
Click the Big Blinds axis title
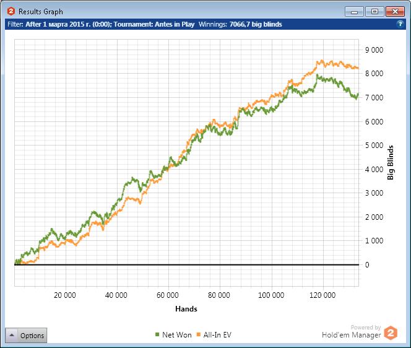tap(391, 163)
